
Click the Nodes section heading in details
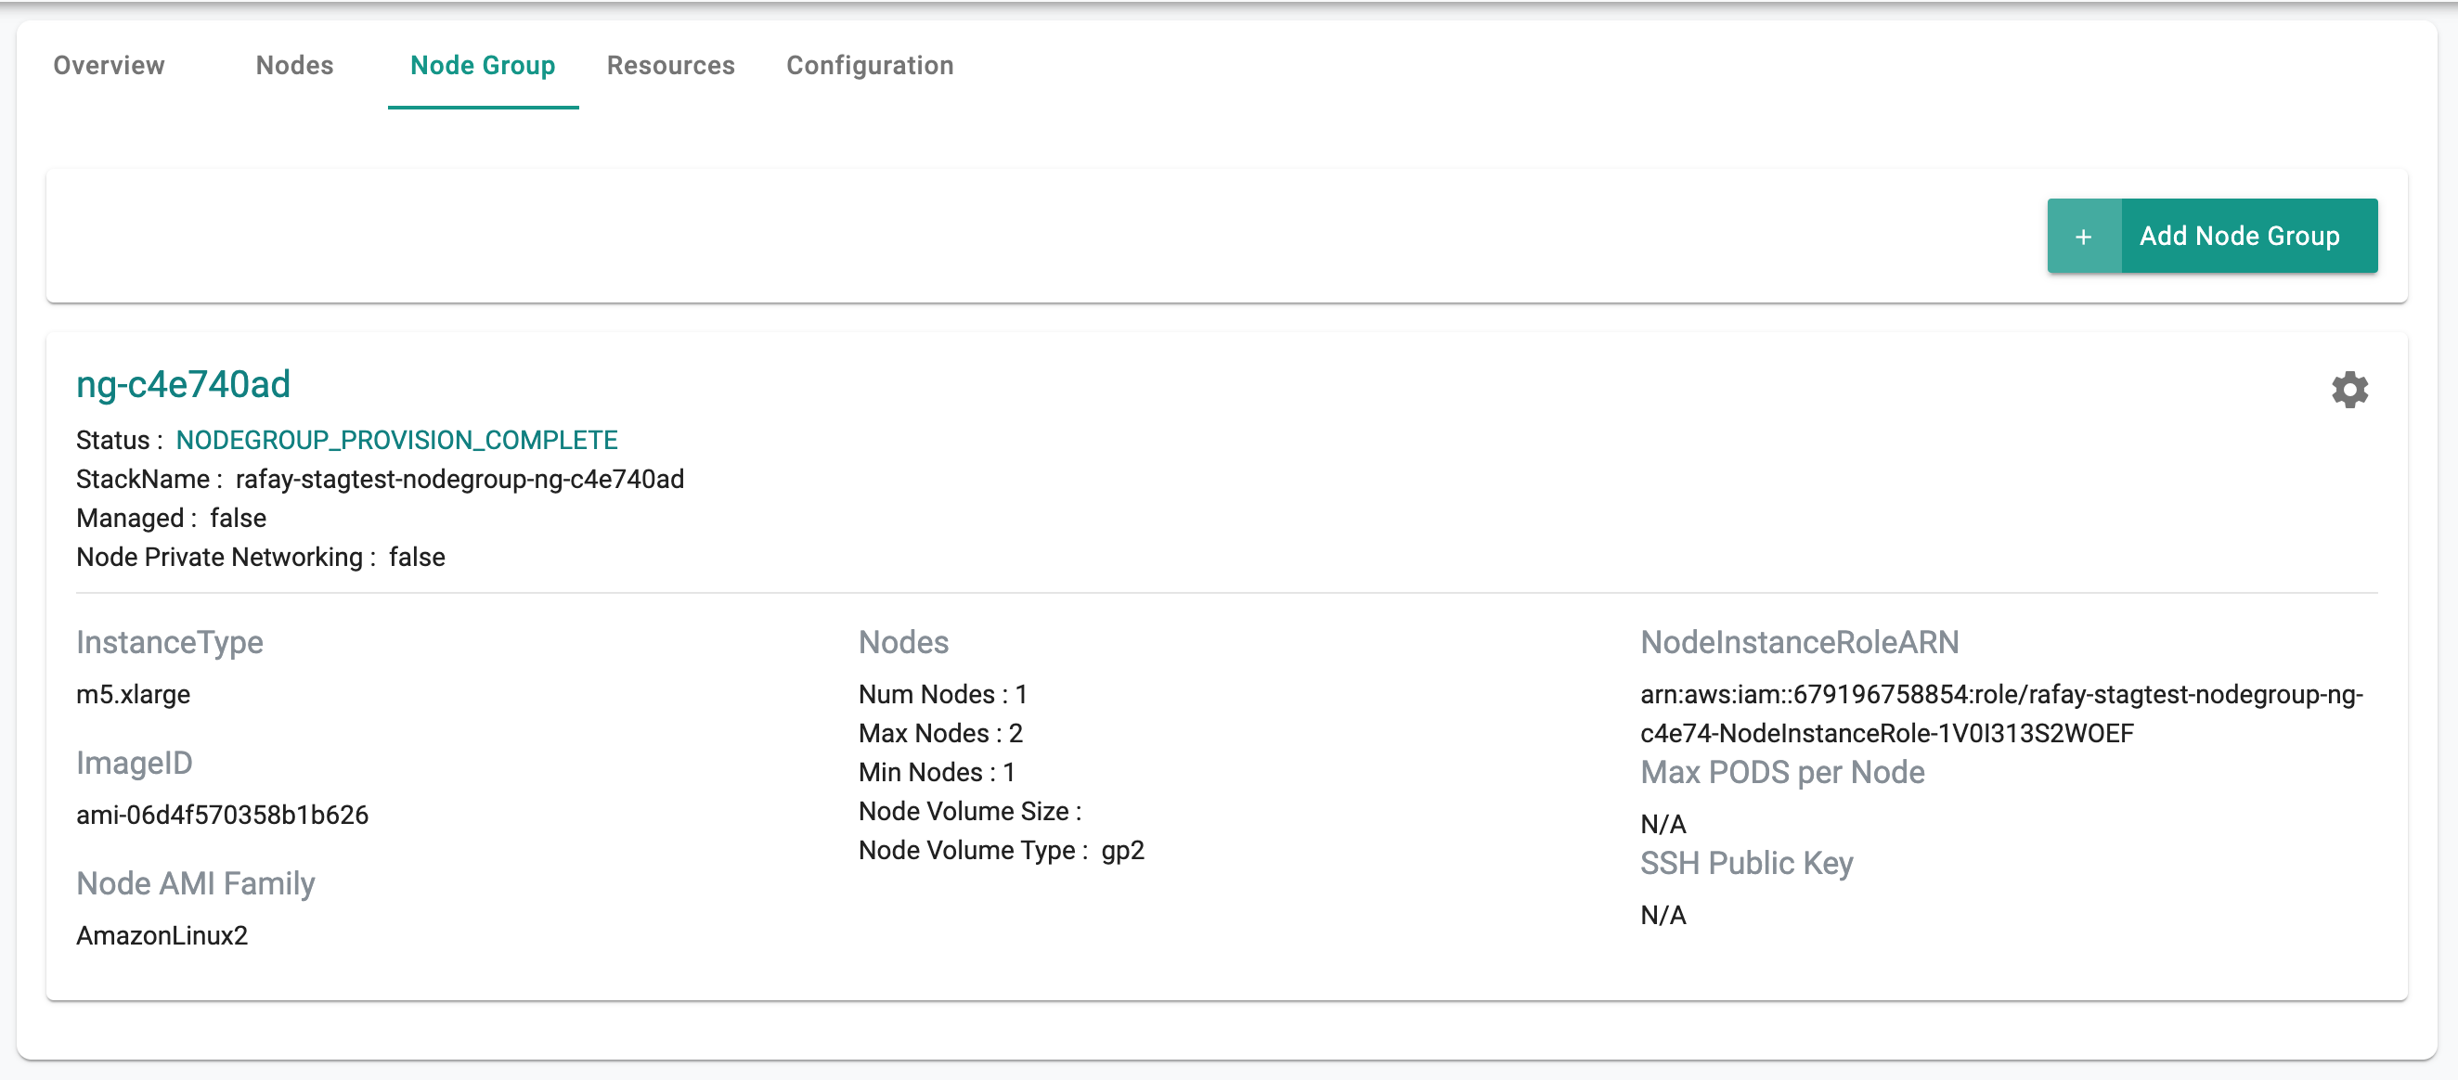tap(903, 642)
